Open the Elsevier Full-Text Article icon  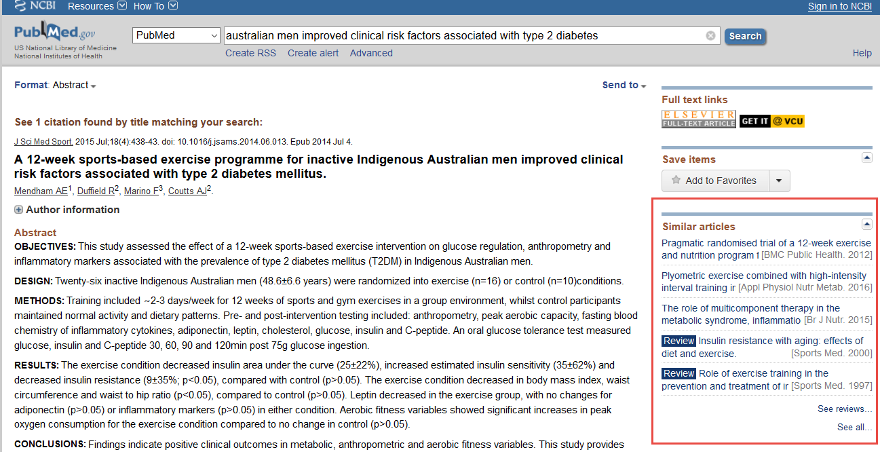(x=698, y=119)
